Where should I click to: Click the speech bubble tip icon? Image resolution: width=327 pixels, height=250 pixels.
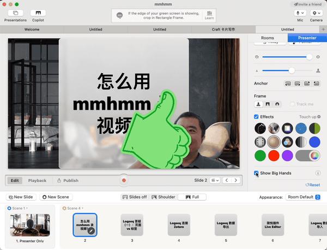[119, 15]
